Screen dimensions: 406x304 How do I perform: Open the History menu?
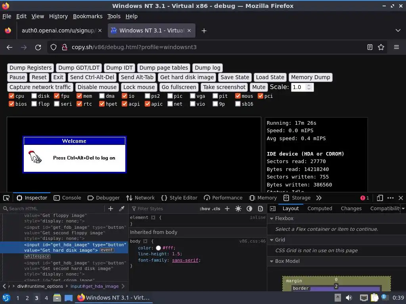(59, 16)
